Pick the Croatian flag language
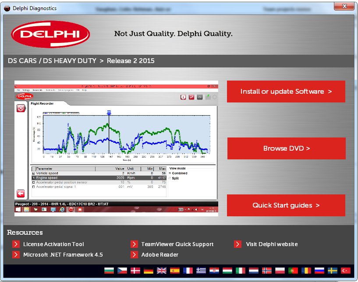The width and height of the screenshot is (358, 282). (214, 271)
